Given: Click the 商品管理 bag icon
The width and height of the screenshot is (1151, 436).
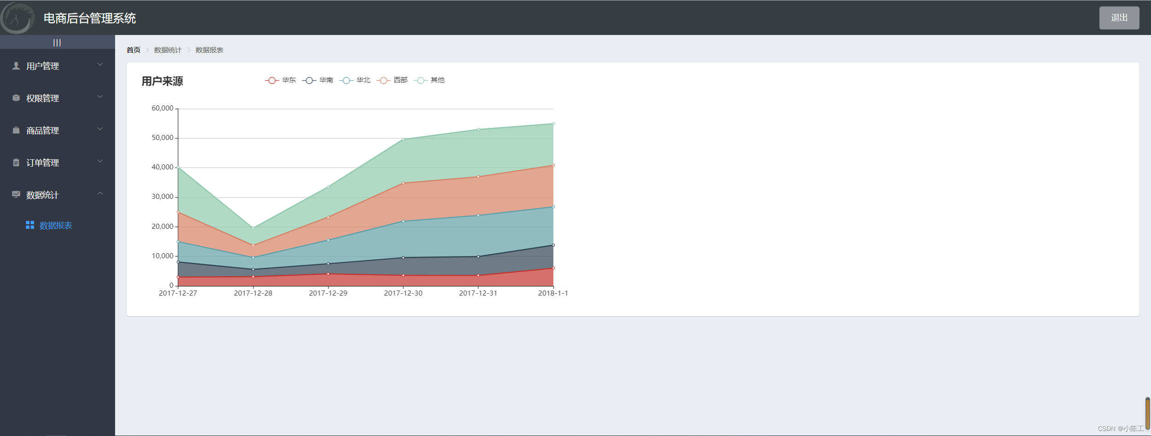Looking at the screenshot, I should 16,130.
